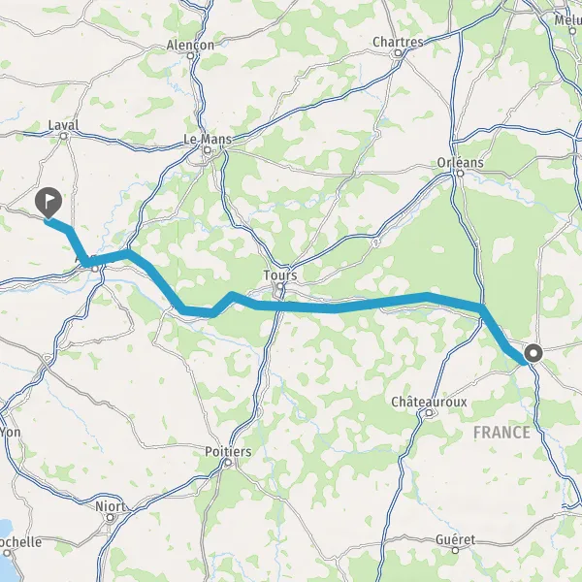
Task: Click the Guéret city dot
Action: [455, 550]
